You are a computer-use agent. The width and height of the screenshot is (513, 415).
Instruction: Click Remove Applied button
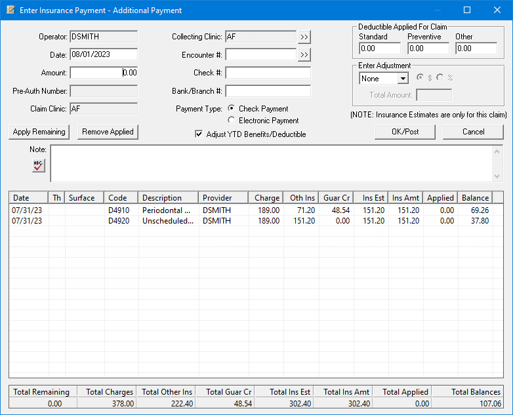108,132
